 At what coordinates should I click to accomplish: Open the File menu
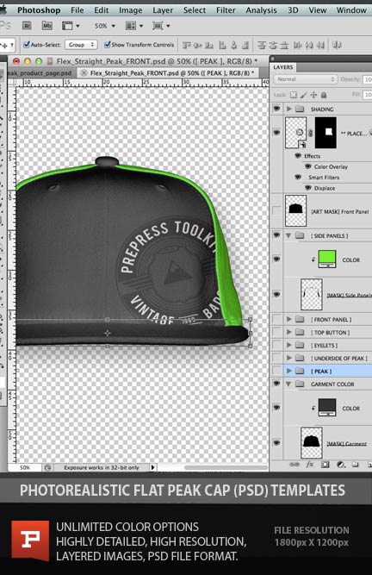[77, 9]
